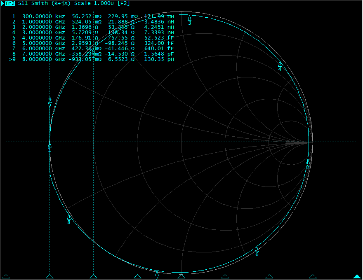
Task: Click the leftmost hollow triangle on bottom axis
Action: pyautogui.click(x=6, y=276)
